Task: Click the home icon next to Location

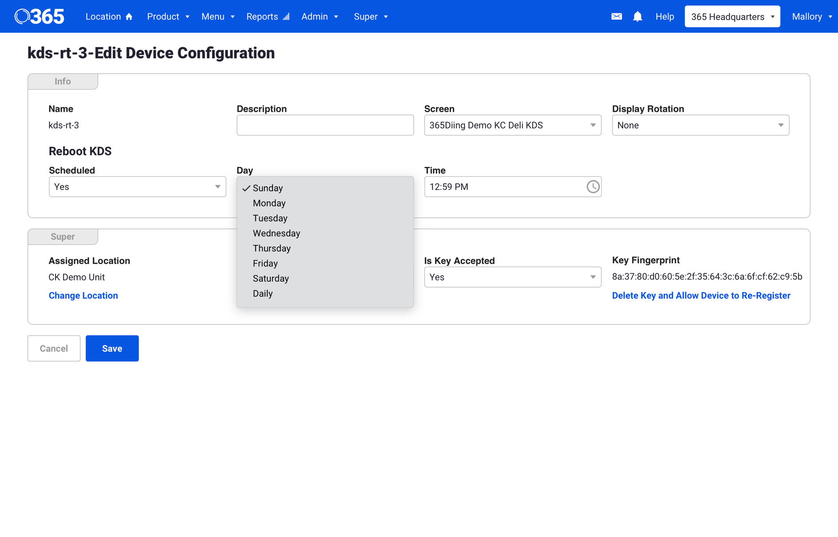Action: tap(129, 17)
